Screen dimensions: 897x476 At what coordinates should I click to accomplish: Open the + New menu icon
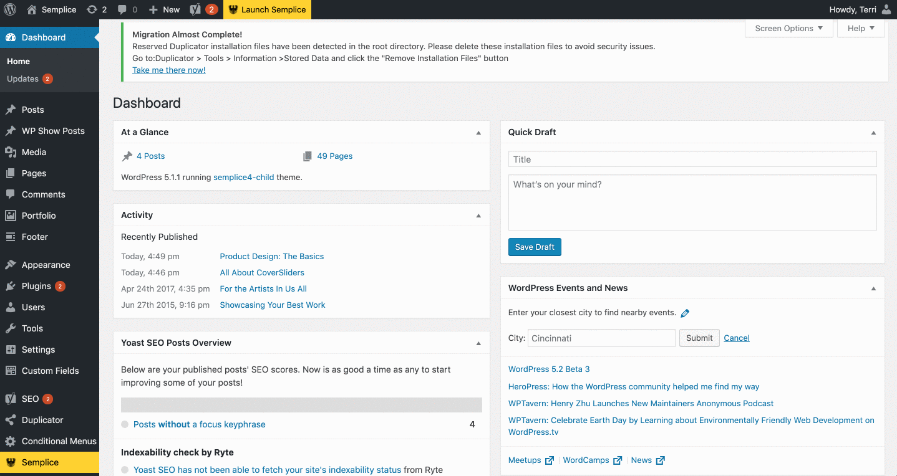[x=154, y=9]
